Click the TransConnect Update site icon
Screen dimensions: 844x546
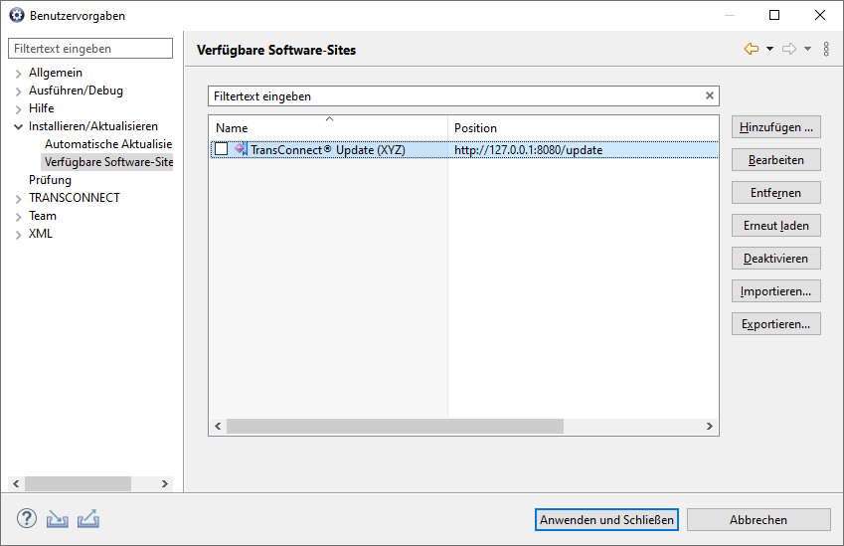pos(241,148)
